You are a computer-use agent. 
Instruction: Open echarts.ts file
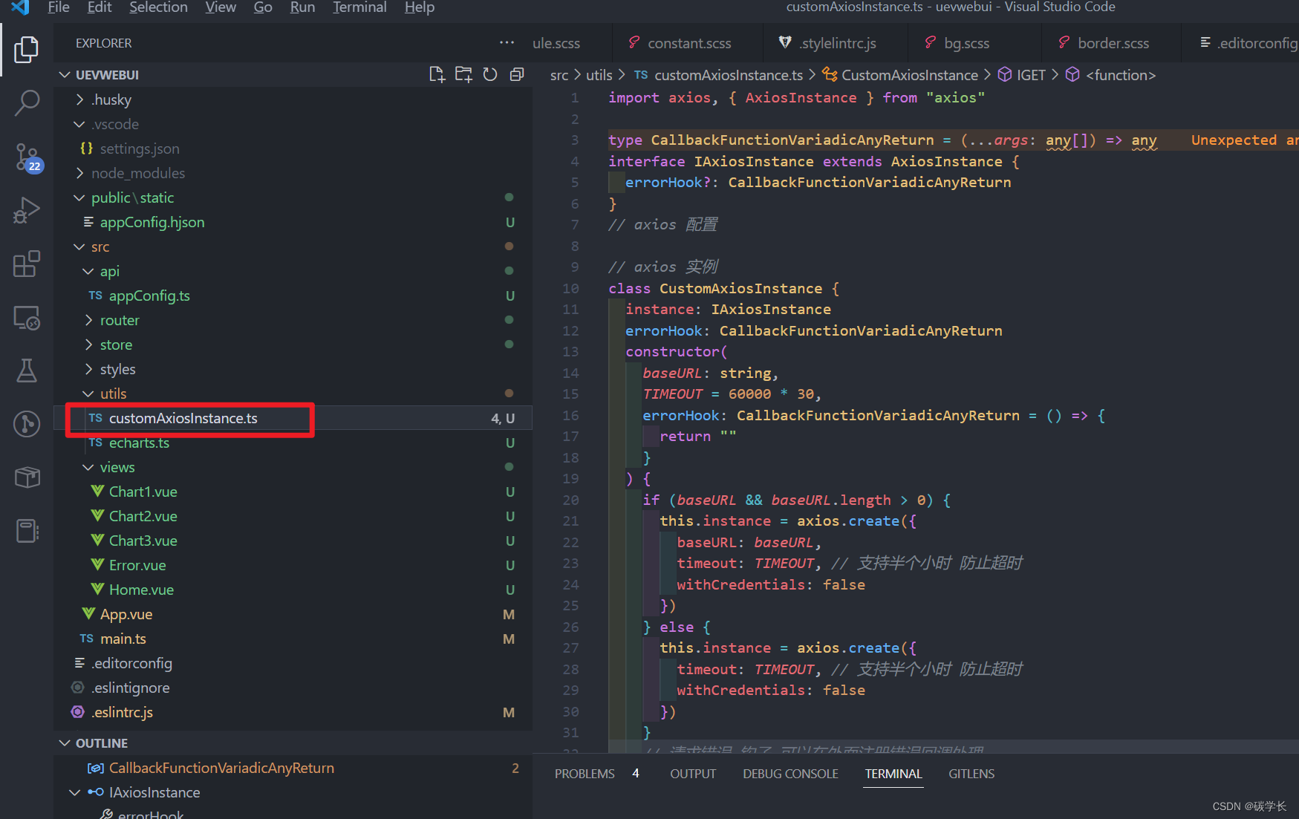tap(293, 443)
